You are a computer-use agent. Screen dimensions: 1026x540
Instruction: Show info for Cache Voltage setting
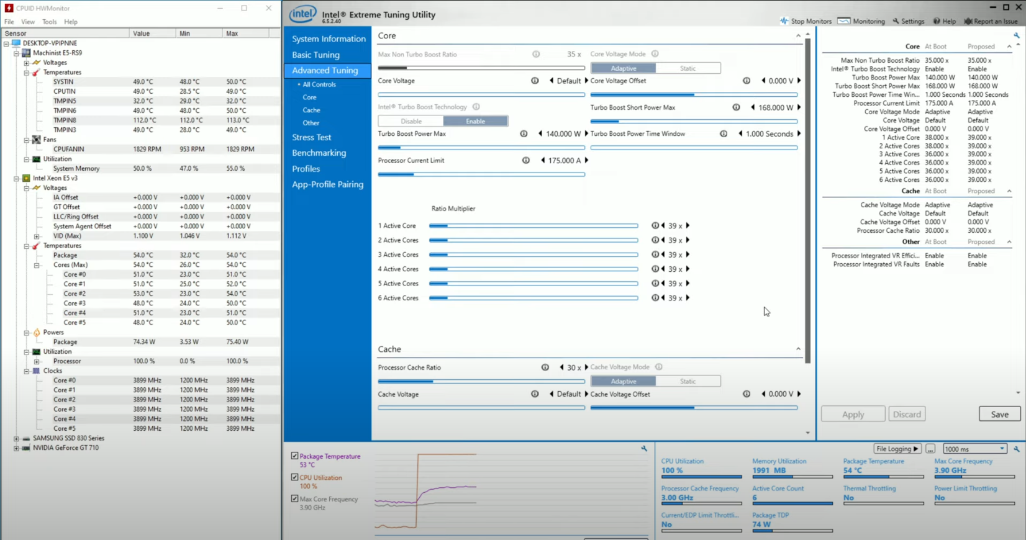[x=535, y=394]
